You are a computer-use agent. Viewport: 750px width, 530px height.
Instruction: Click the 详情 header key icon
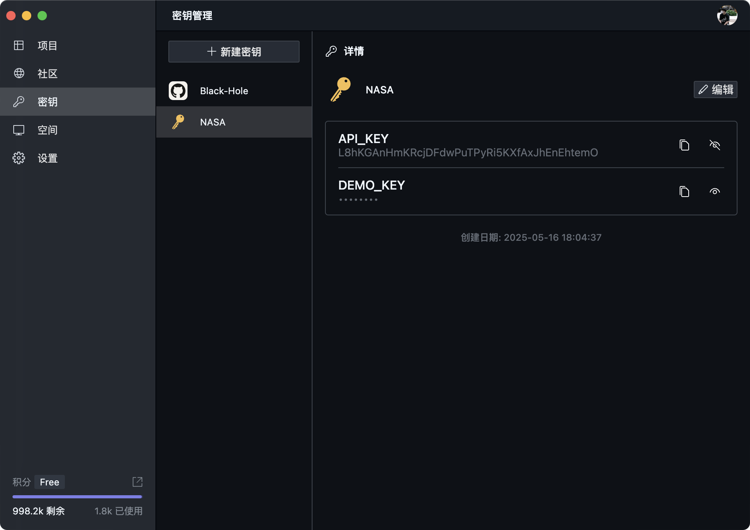coord(331,51)
